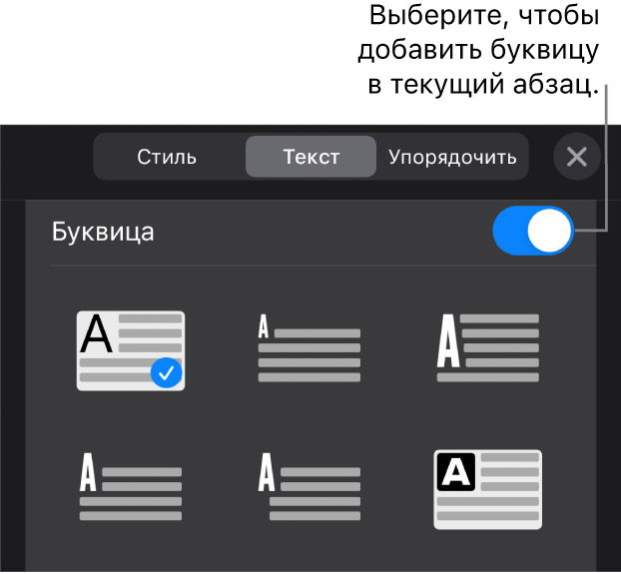Image resolution: width=621 pixels, height=574 pixels.
Task: Pick the drop cap style with black boxed A
Action: pyautogui.click(x=488, y=490)
